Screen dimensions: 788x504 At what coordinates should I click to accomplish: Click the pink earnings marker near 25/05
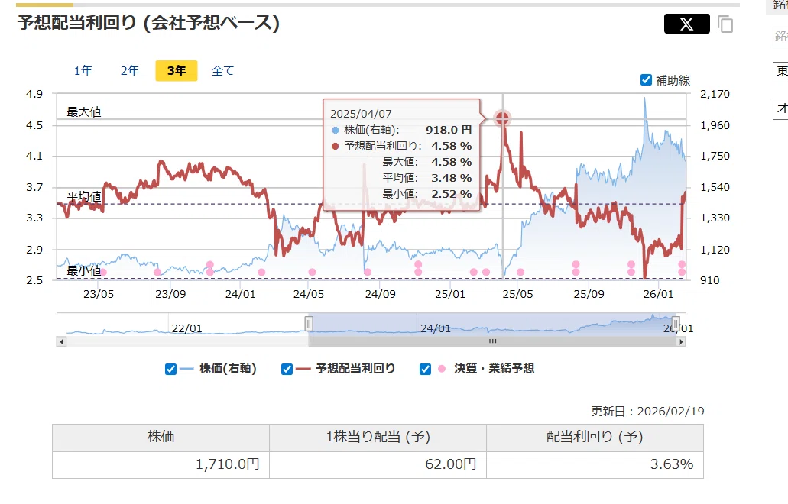520,272
